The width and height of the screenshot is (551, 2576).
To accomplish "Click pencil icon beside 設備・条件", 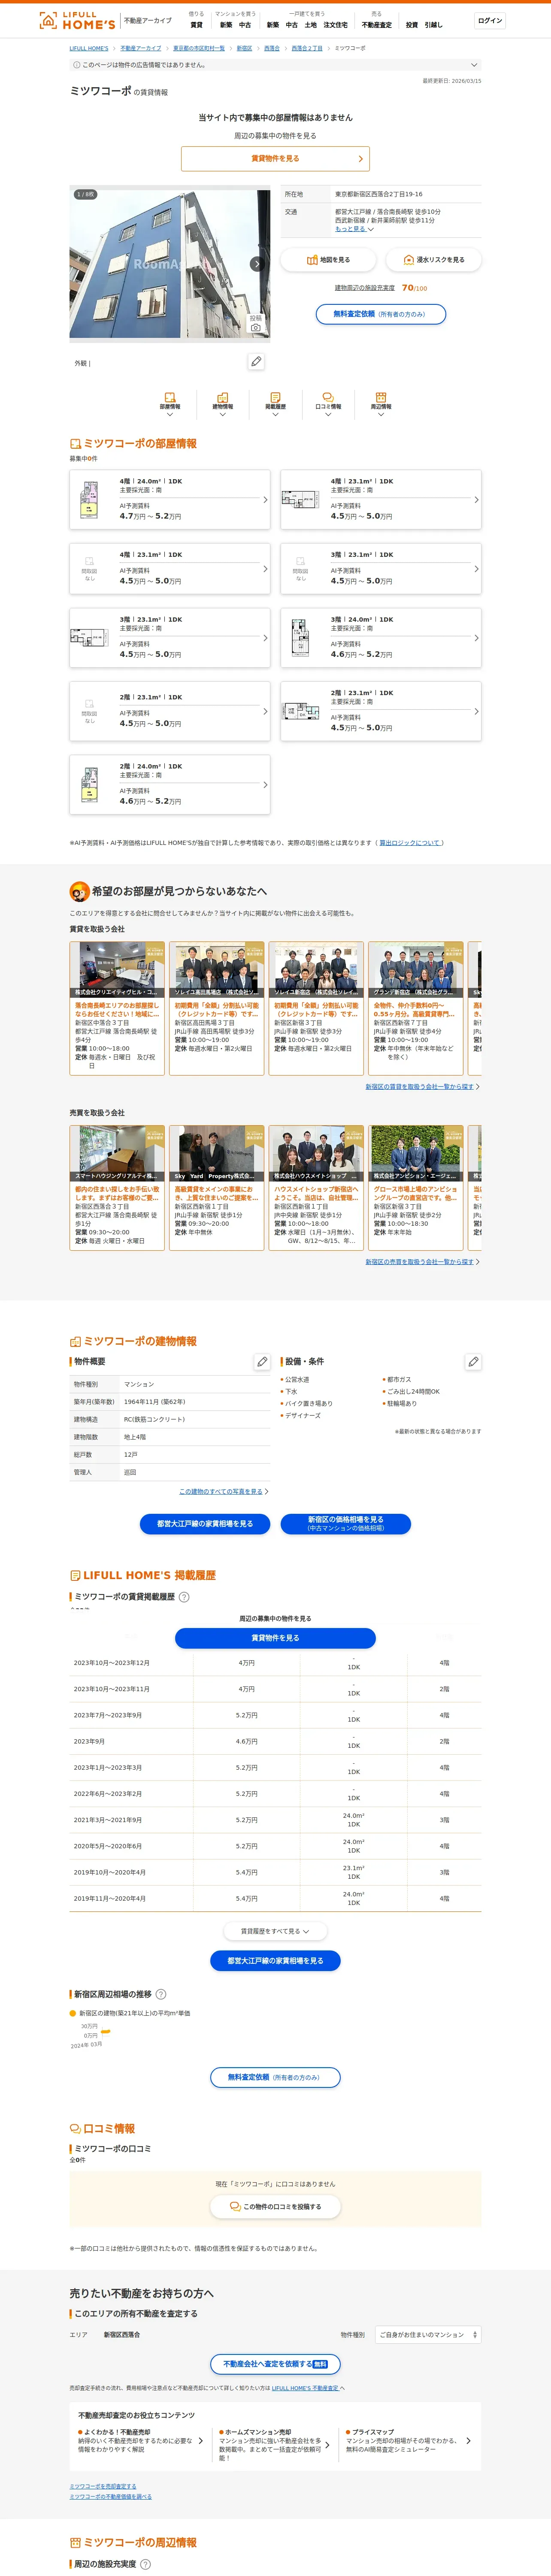I will pyautogui.click(x=473, y=1361).
